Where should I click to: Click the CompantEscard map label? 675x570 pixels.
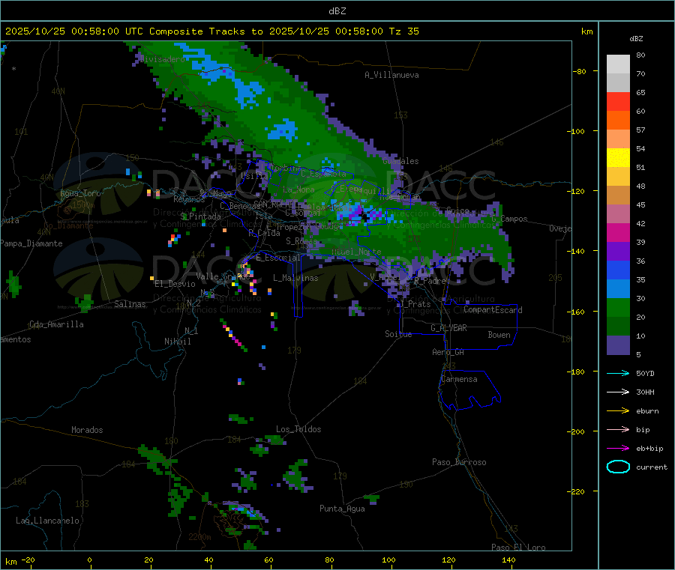493,310
